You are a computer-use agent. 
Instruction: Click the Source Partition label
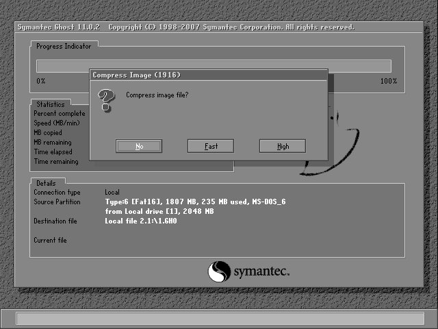57,202
